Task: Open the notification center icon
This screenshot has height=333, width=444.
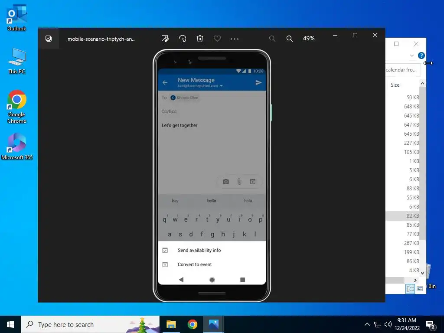Action: point(431,325)
